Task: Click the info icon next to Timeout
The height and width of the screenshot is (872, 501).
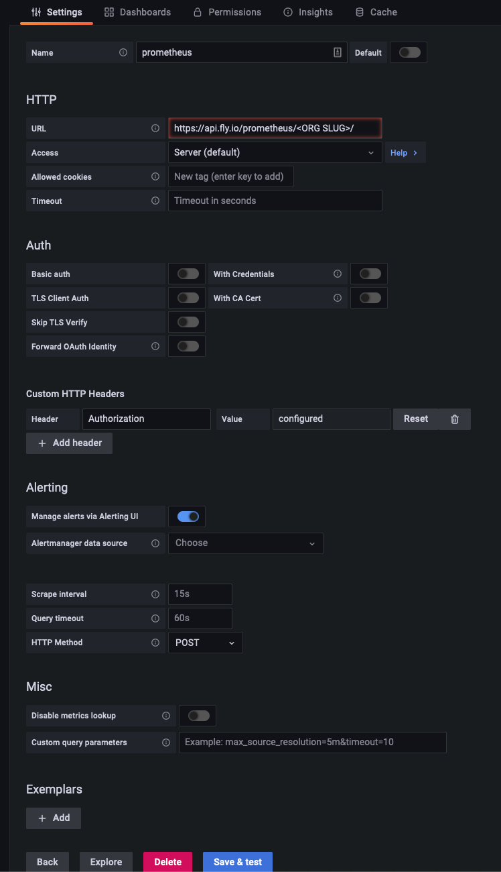Action: tap(155, 201)
